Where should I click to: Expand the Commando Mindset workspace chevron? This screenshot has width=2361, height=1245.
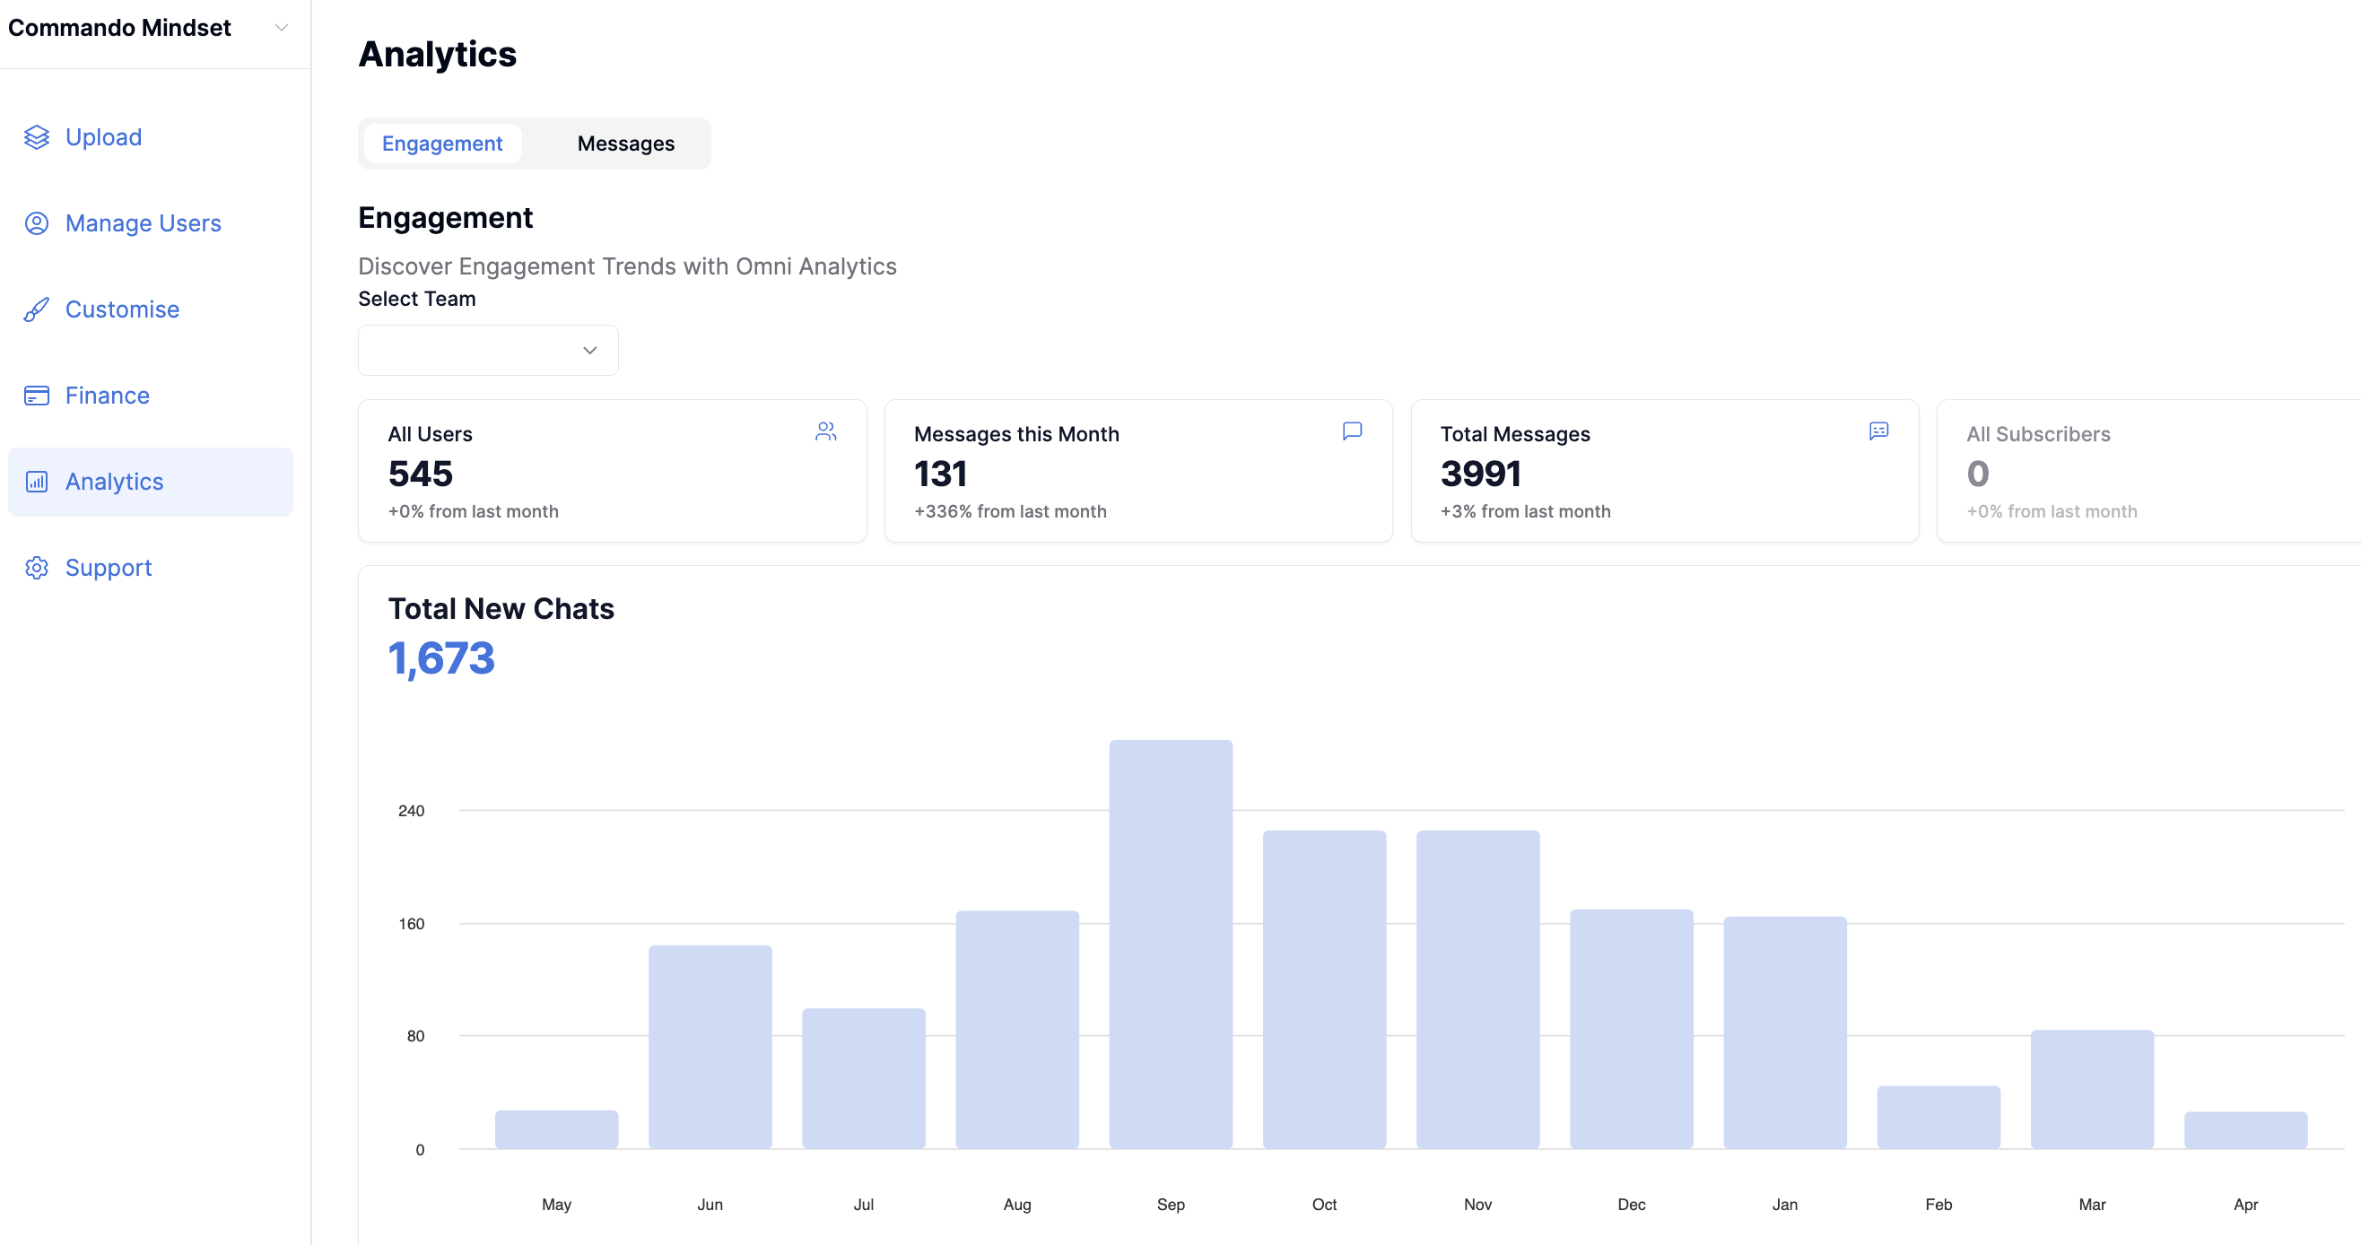click(x=282, y=28)
